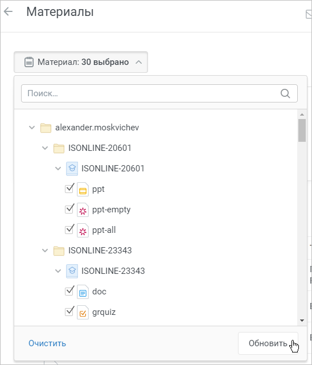This screenshot has width=312, height=365.
Task: Click the search magnifier icon
Action: pos(285,93)
